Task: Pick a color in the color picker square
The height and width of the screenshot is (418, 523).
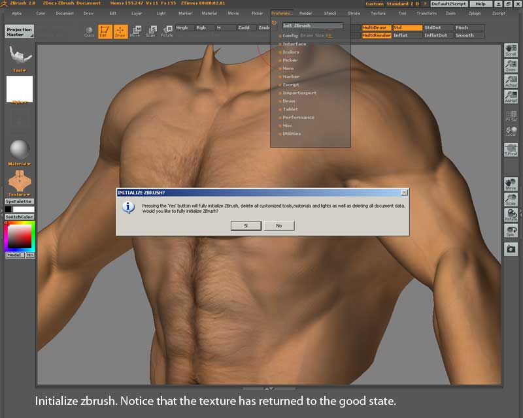Action: pyautogui.click(x=19, y=236)
